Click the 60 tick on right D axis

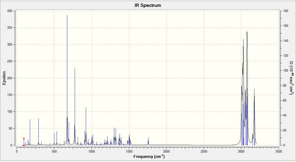(x=285, y=100)
